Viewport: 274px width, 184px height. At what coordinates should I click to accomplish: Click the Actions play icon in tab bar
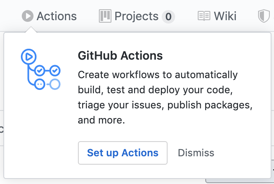[x=28, y=16]
